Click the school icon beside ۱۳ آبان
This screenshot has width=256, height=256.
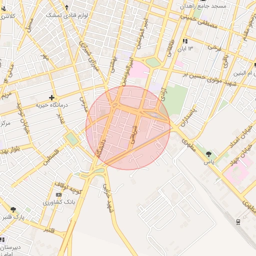[x=185, y=41]
